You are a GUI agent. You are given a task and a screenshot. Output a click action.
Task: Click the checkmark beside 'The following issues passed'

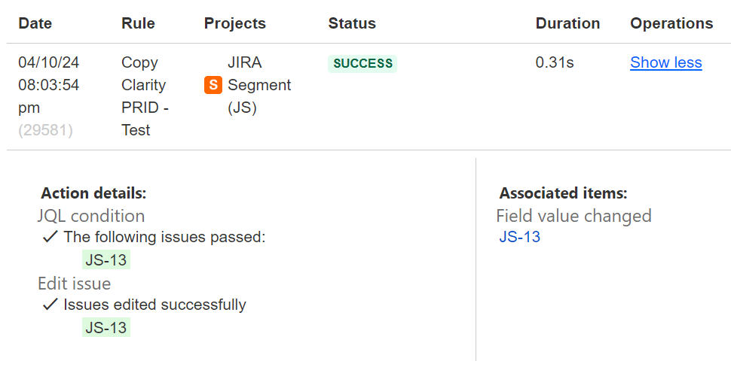pos(50,237)
